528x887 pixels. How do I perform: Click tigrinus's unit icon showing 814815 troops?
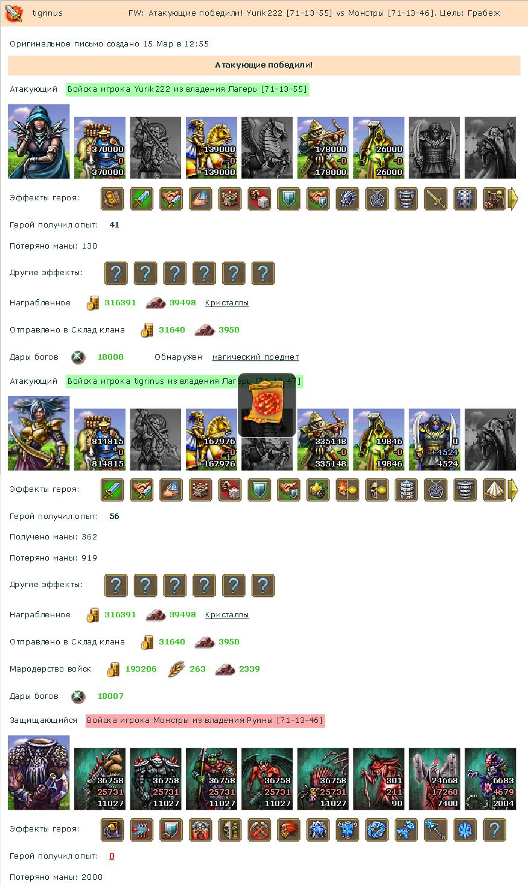[x=100, y=439]
